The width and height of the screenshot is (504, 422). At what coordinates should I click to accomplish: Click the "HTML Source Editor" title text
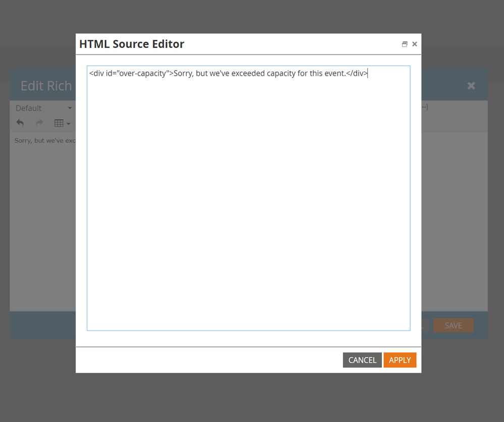pos(132,44)
